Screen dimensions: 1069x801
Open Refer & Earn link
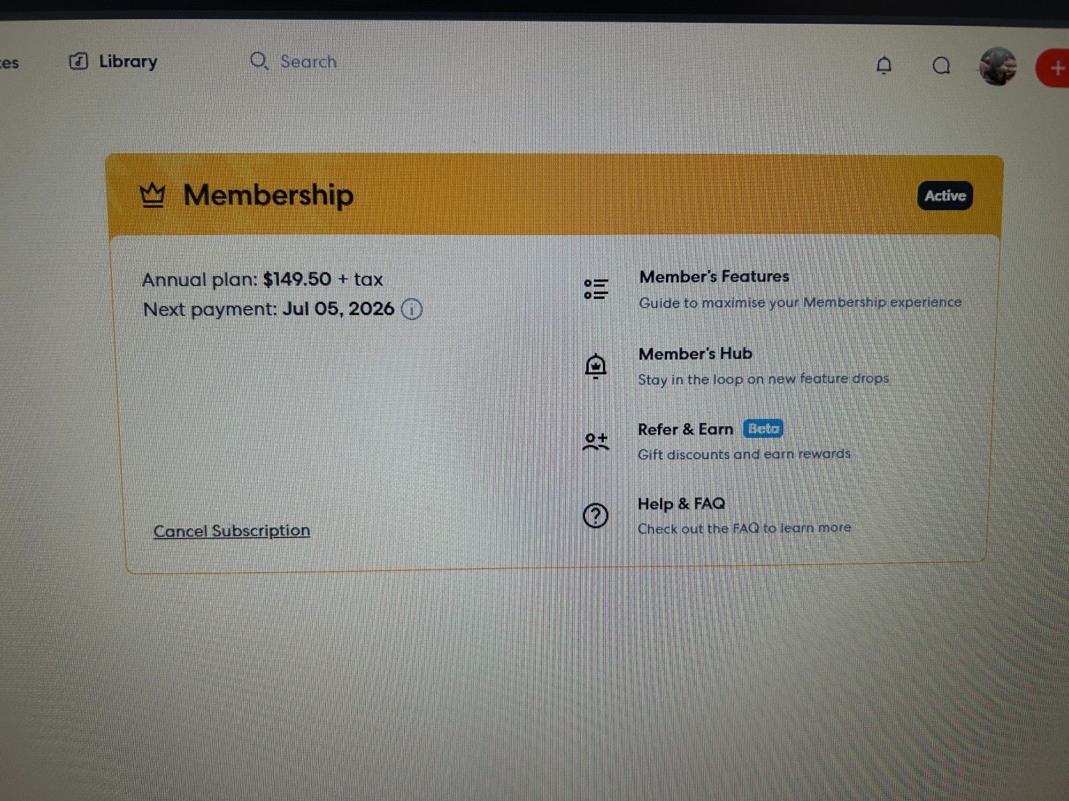[686, 429]
